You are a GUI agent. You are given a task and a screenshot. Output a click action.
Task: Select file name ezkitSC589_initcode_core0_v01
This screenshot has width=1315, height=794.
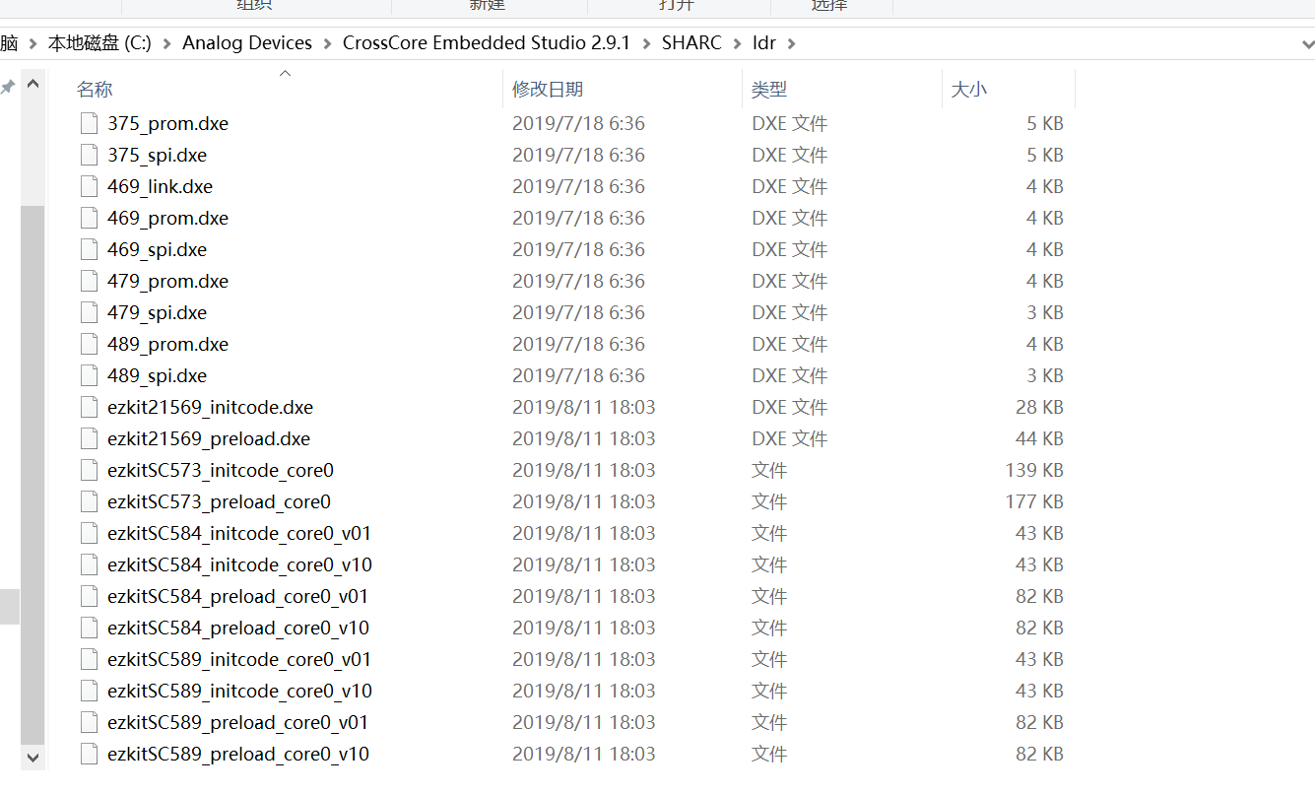coord(239,659)
